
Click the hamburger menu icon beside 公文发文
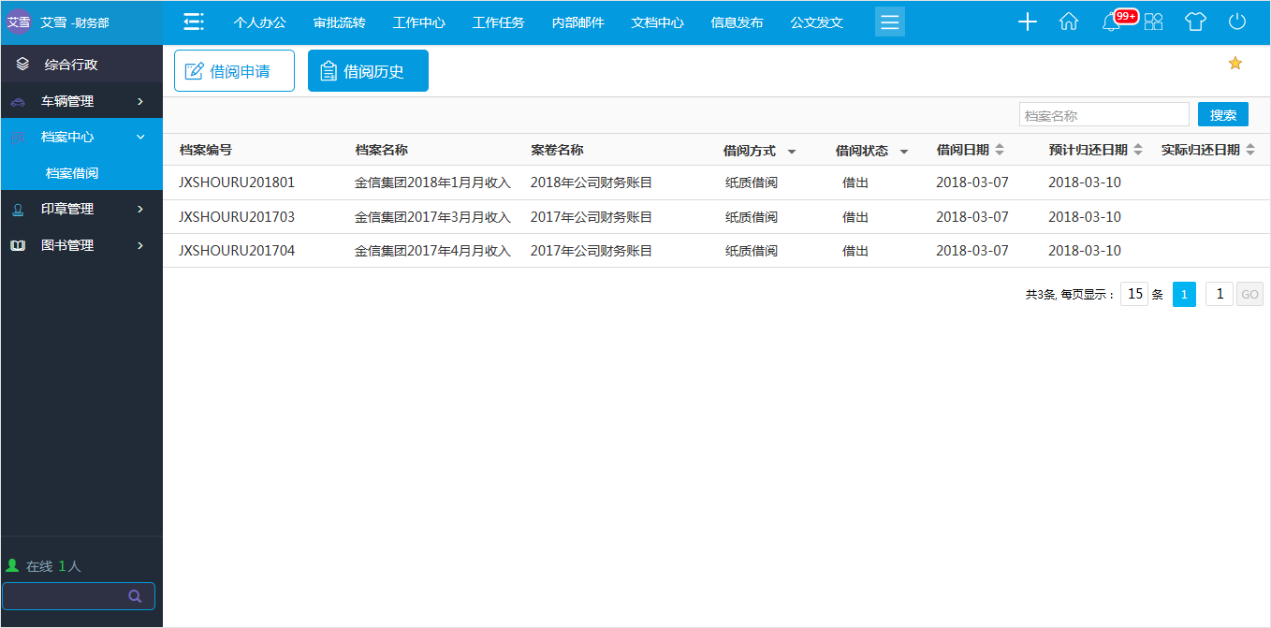pos(888,22)
